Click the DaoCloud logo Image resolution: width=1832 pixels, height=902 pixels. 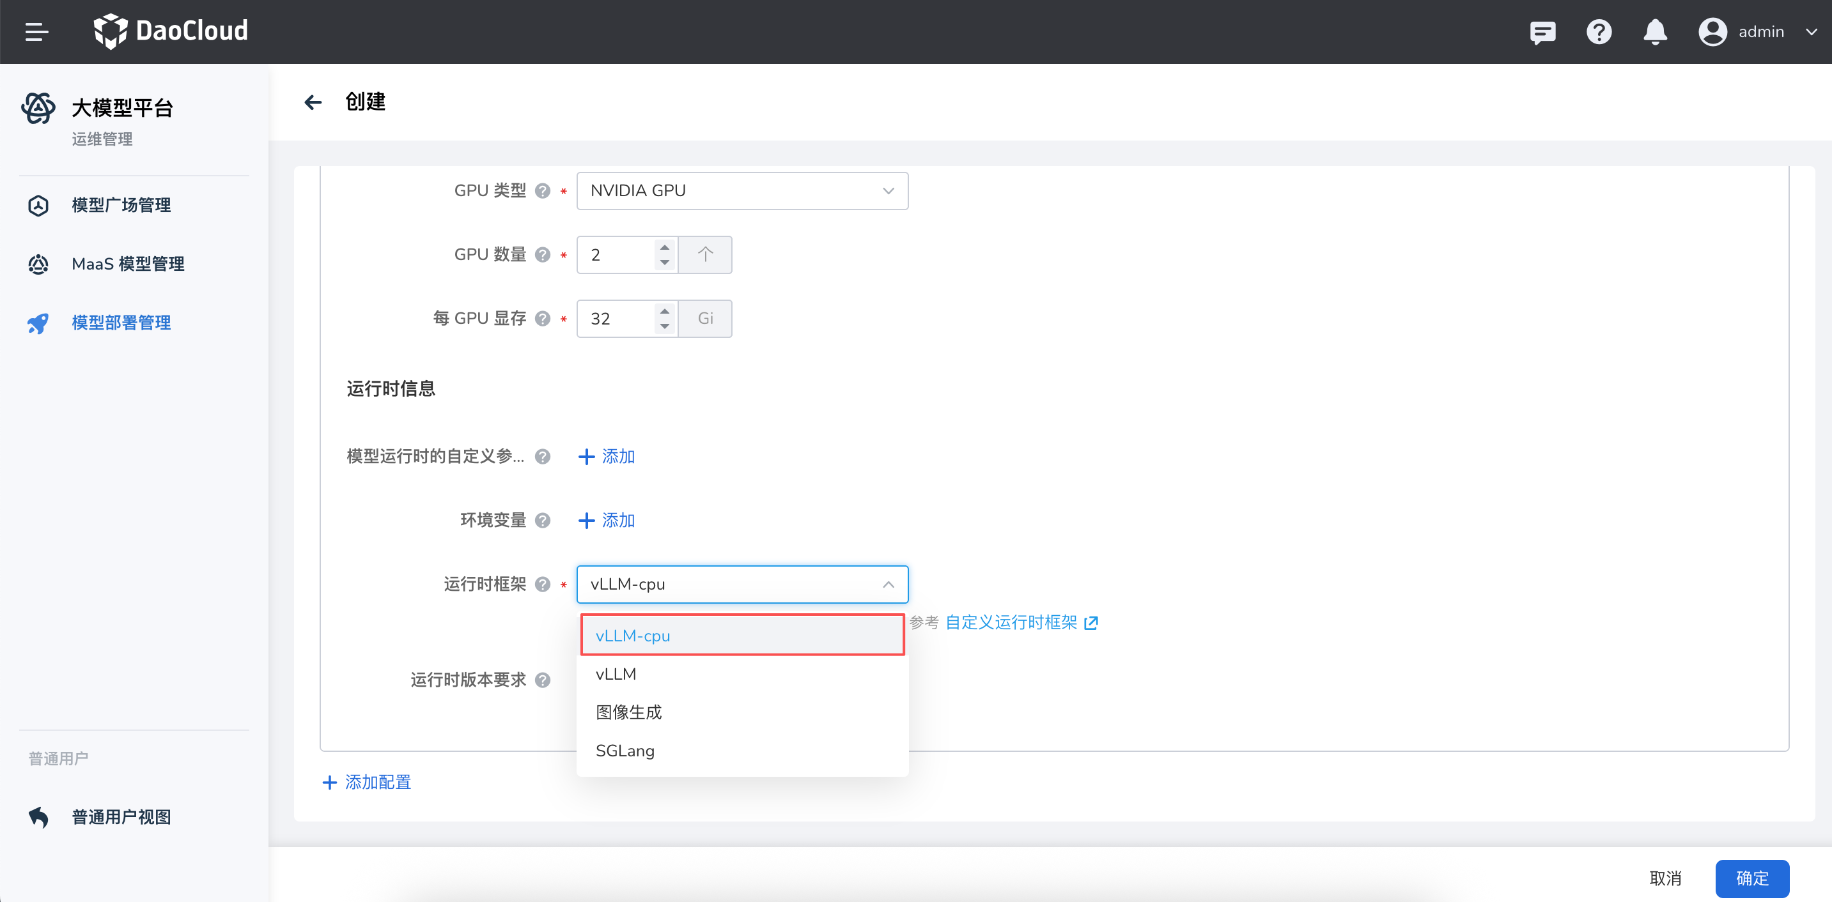pyautogui.click(x=171, y=31)
